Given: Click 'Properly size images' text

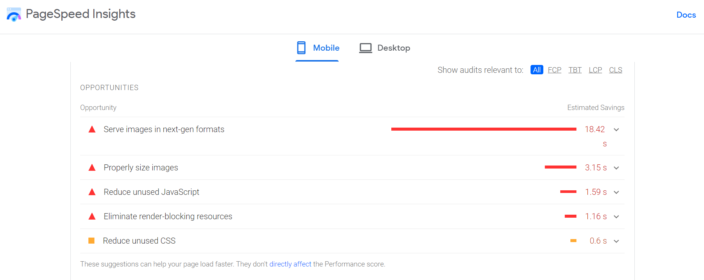Looking at the screenshot, I should click(x=141, y=167).
